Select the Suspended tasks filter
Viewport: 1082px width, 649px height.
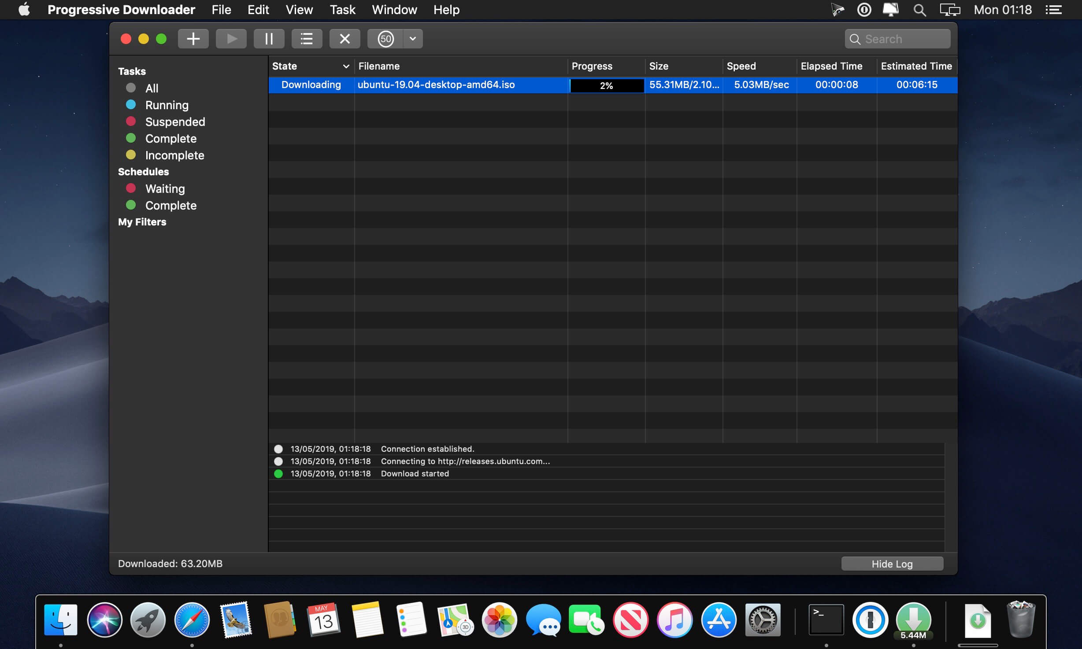click(175, 122)
